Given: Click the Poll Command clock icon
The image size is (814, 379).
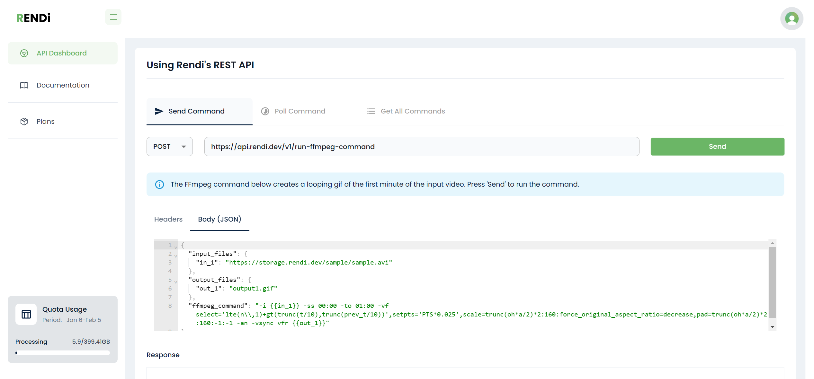Looking at the screenshot, I should coord(265,111).
